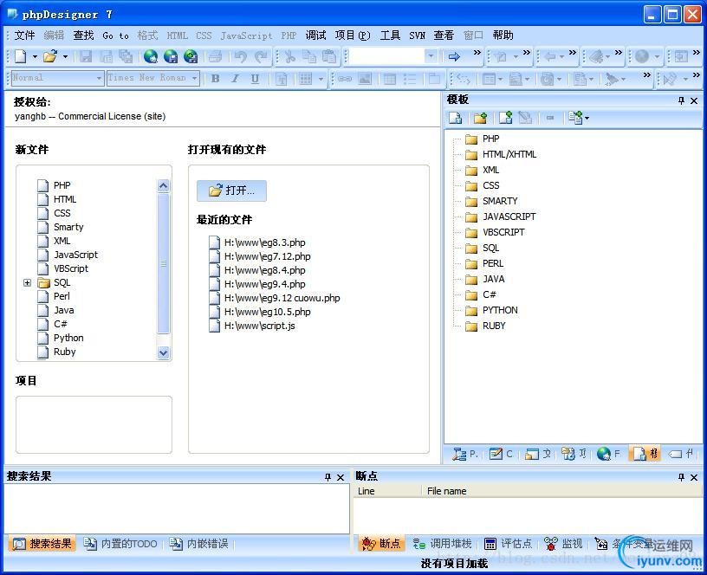Open the Go to combo box dropdown arrow
Viewport: 707px width, 575px height.
pyautogui.click(x=431, y=56)
